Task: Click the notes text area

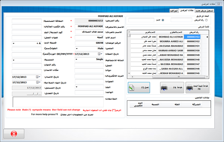Action: (58, 102)
